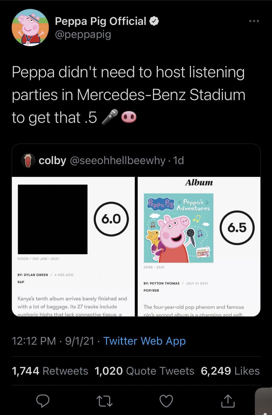The image size is (272, 415).
Task: Open the Peppa's Adventures album review image
Action: pos(199,246)
